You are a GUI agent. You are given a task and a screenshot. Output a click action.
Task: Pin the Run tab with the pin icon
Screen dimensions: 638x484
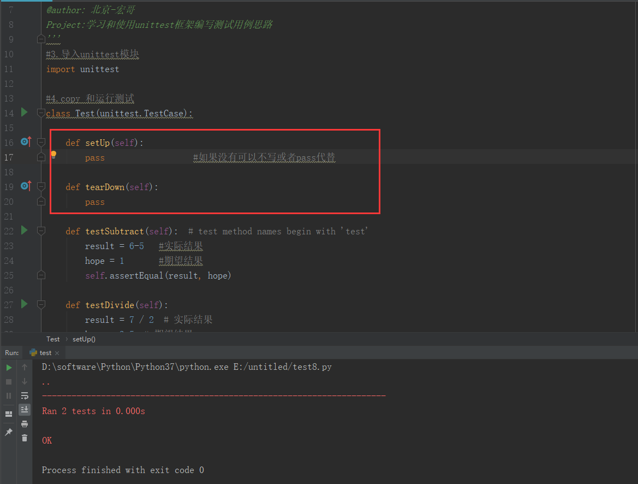pyautogui.click(x=9, y=432)
